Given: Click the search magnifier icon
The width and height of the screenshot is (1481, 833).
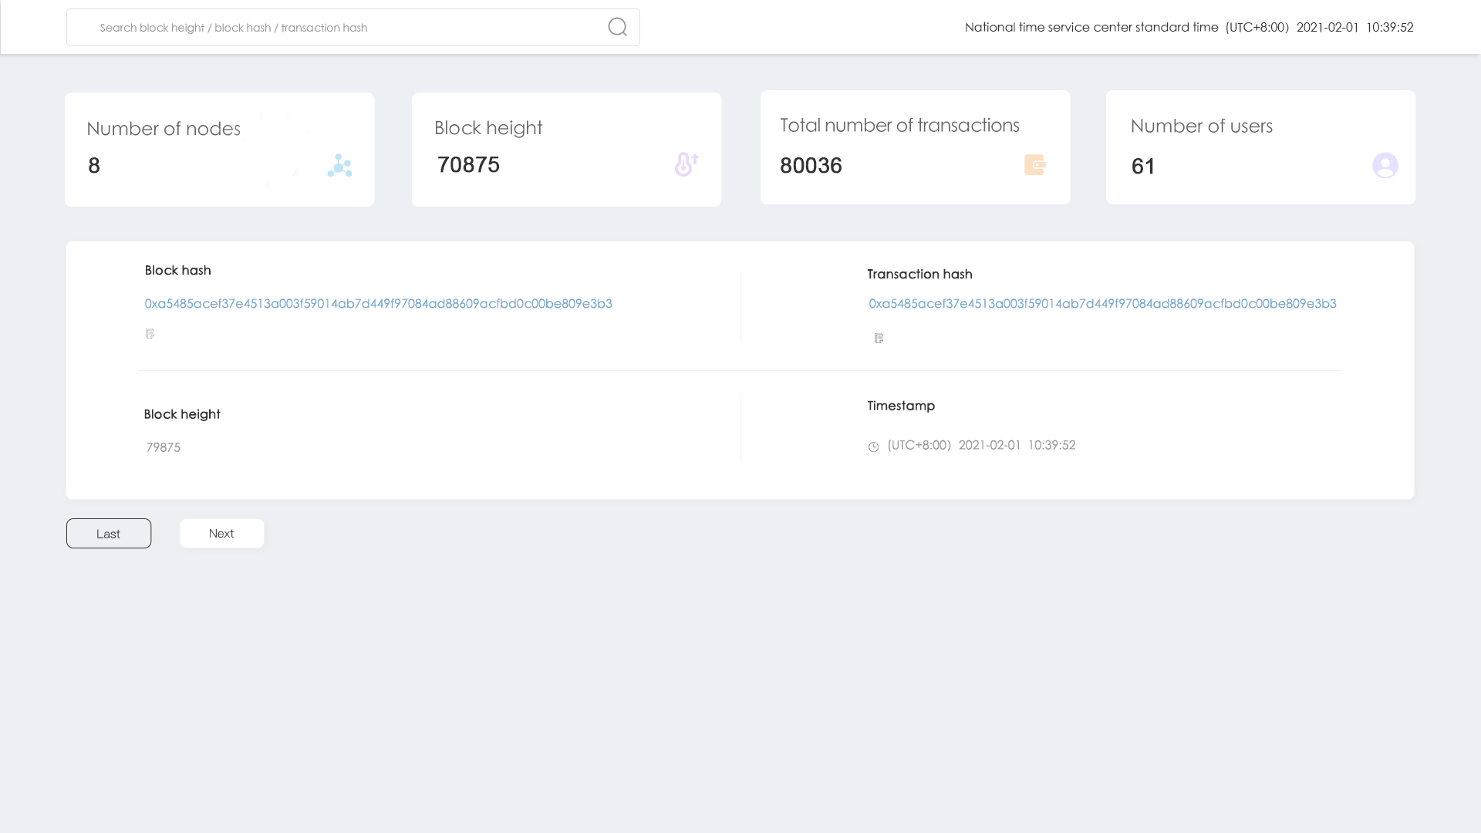Looking at the screenshot, I should (617, 27).
